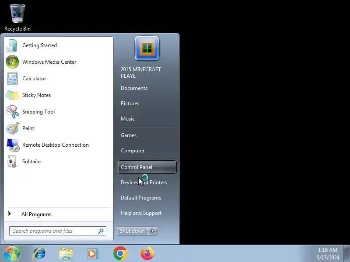The width and height of the screenshot is (350, 262).
Task: Open Control Panel
Action: pos(147,167)
